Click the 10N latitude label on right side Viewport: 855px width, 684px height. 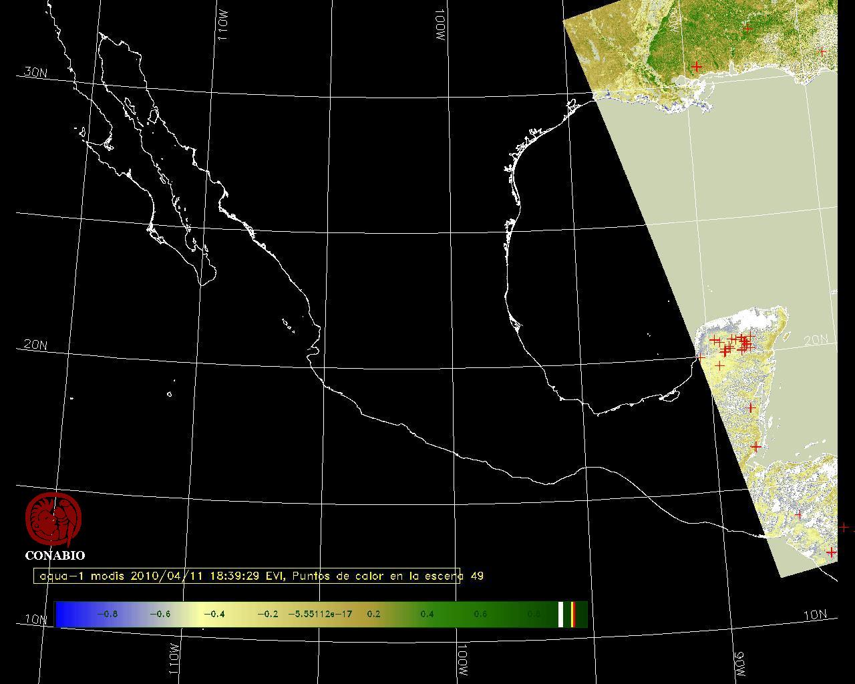click(815, 615)
